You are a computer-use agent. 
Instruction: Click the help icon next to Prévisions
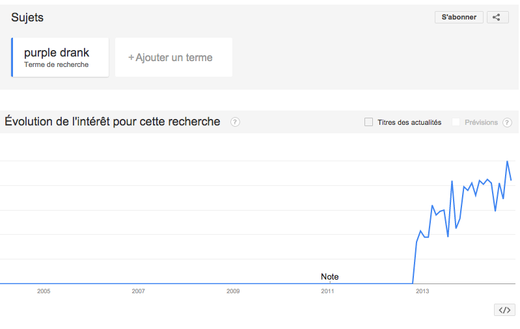507,122
